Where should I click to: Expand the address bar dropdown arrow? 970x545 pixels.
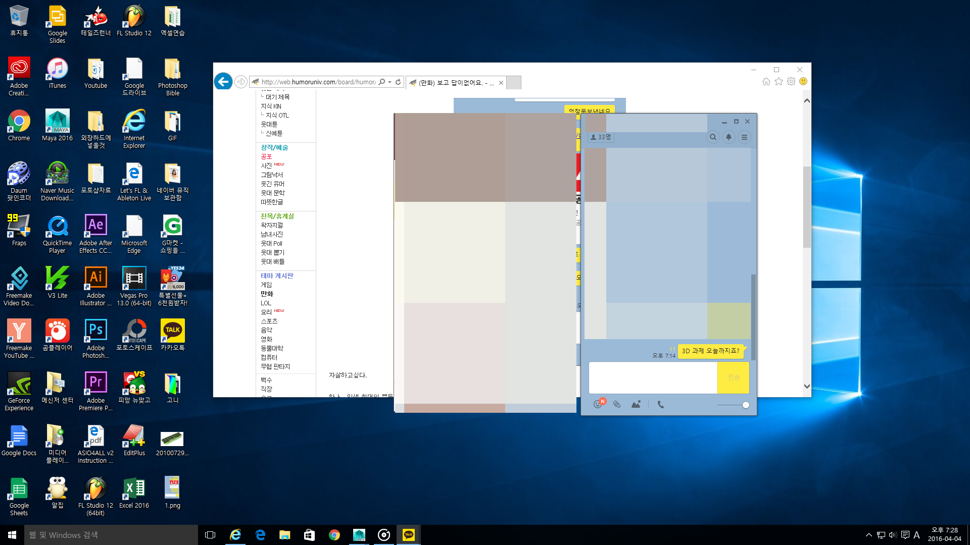tap(390, 82)
